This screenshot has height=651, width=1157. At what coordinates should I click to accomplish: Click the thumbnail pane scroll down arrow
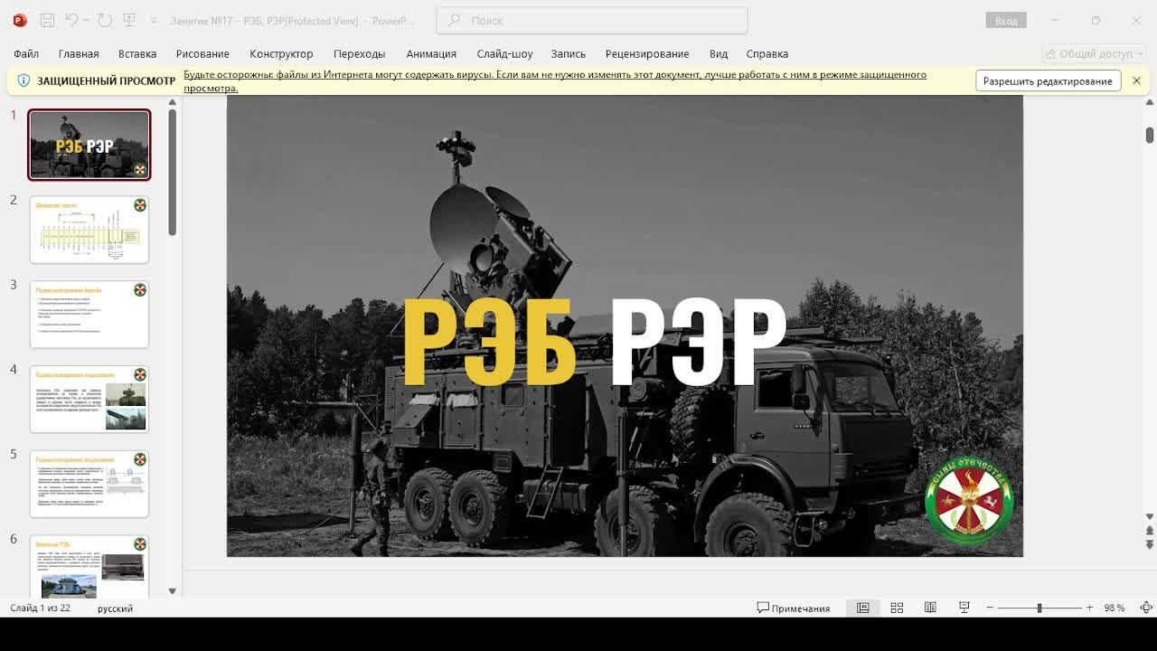172,591
